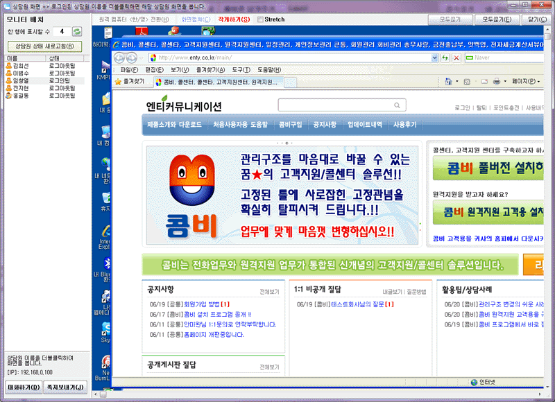This screenshot has width=555, height=402.
Task: Click the RSS feed icon in IE toolbar
Action: click(468, 82)
